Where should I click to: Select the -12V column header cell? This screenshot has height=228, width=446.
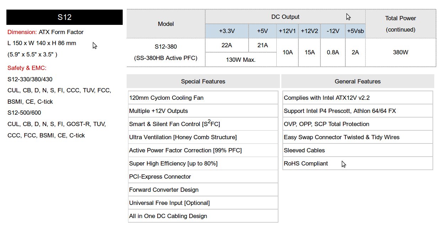[333, 31]
